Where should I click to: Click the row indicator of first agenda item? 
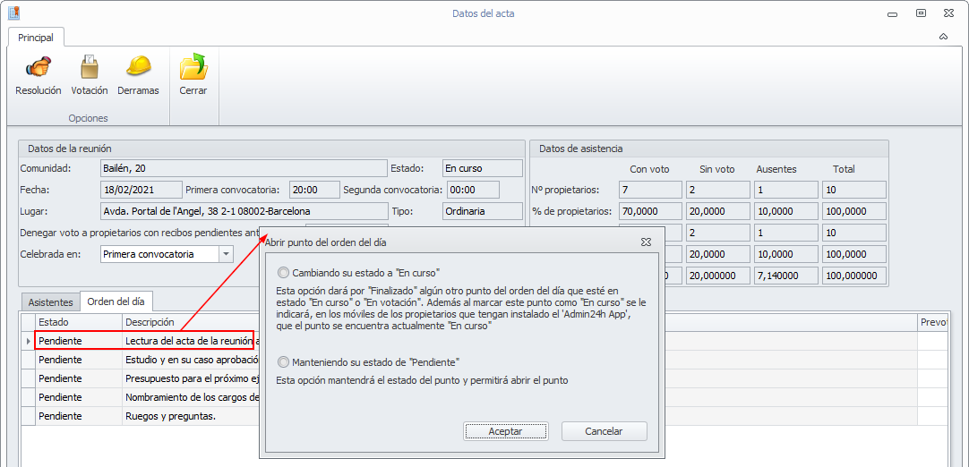[x=28, y=341]
